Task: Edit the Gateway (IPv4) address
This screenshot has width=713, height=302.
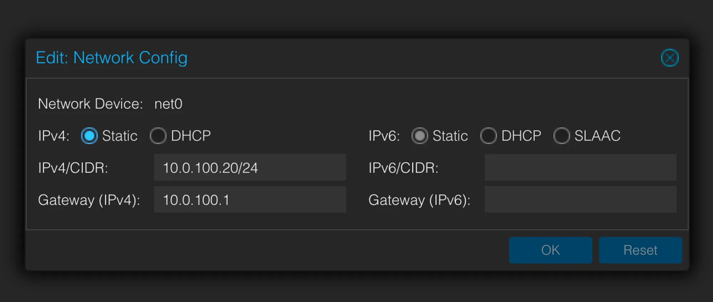Action: coord(250,199)
